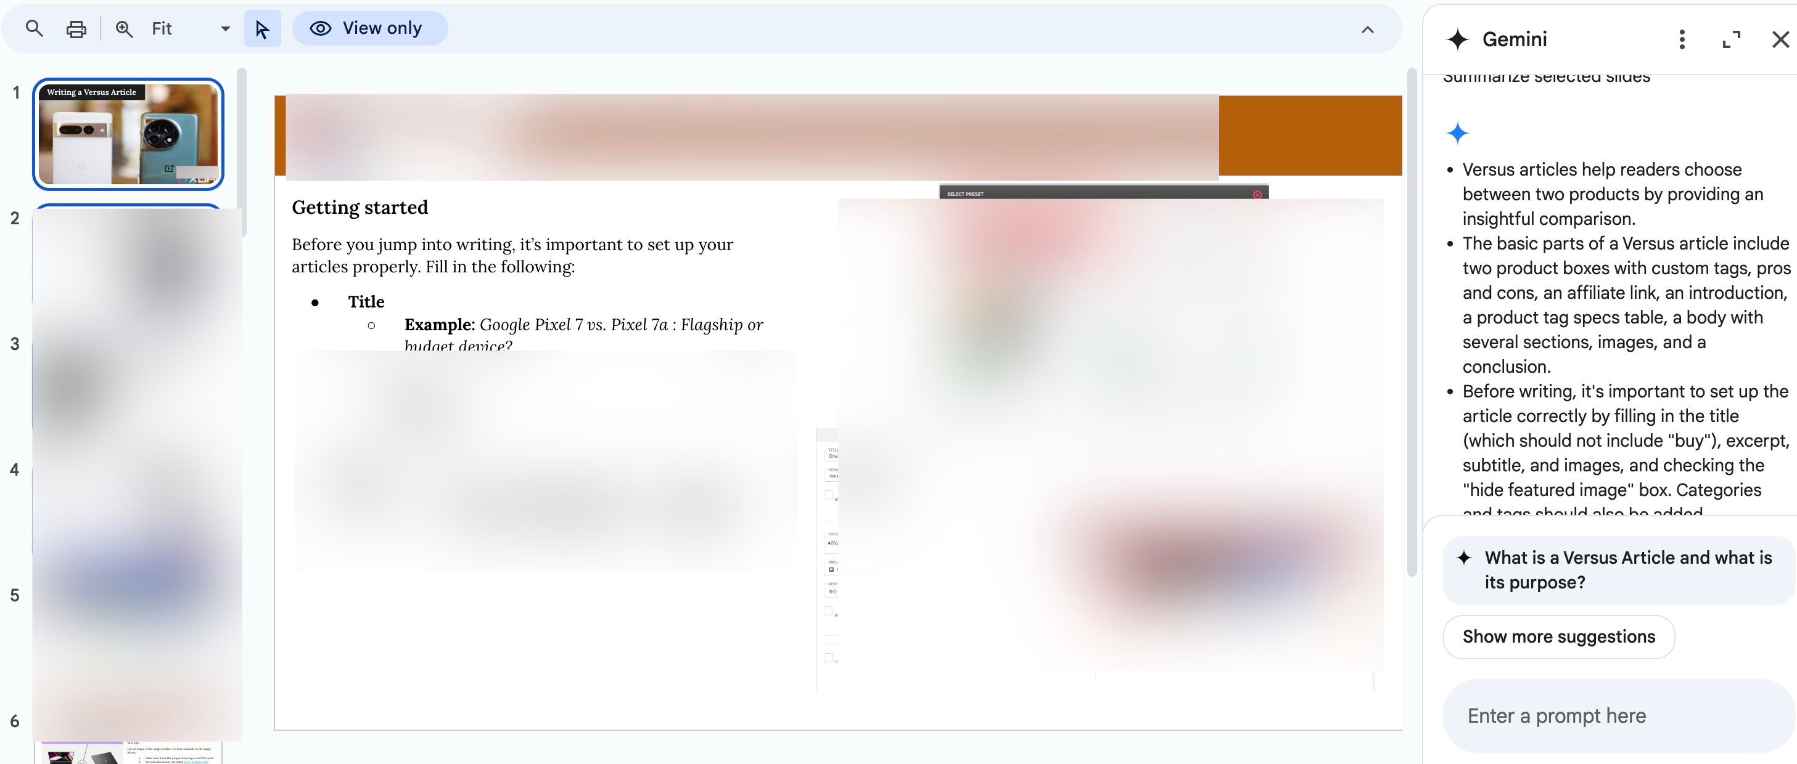
Task: Click the Gemini more options icon
Action: (x=1681, y=39)
